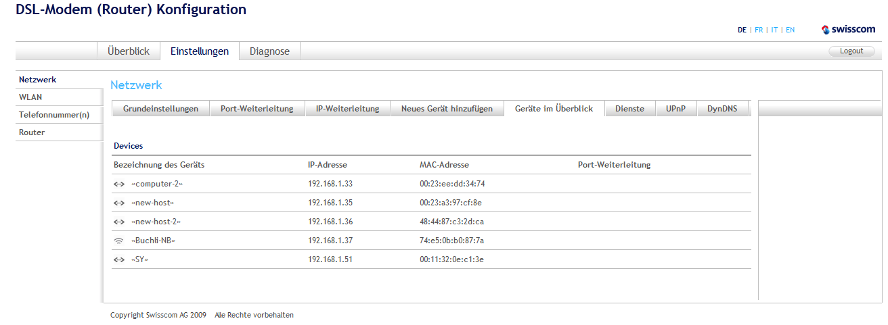Open the Neues Gerät hinzufügen tab
888x325 pixels.
click(447, 109)
